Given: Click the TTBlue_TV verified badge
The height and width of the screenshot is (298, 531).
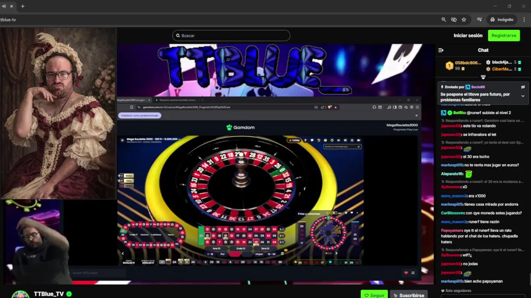Looking at the screenshot, I should (x=69, y=294).
